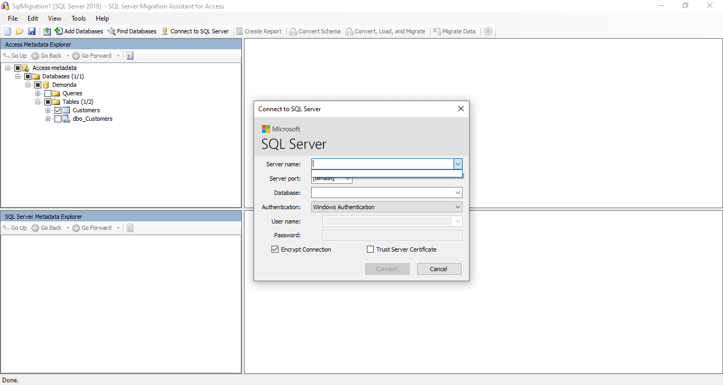723x385 pixels.
Task: Click Go Up in Access Metadata Explorer
Action: pyautogui.click(x=15, y=56)
